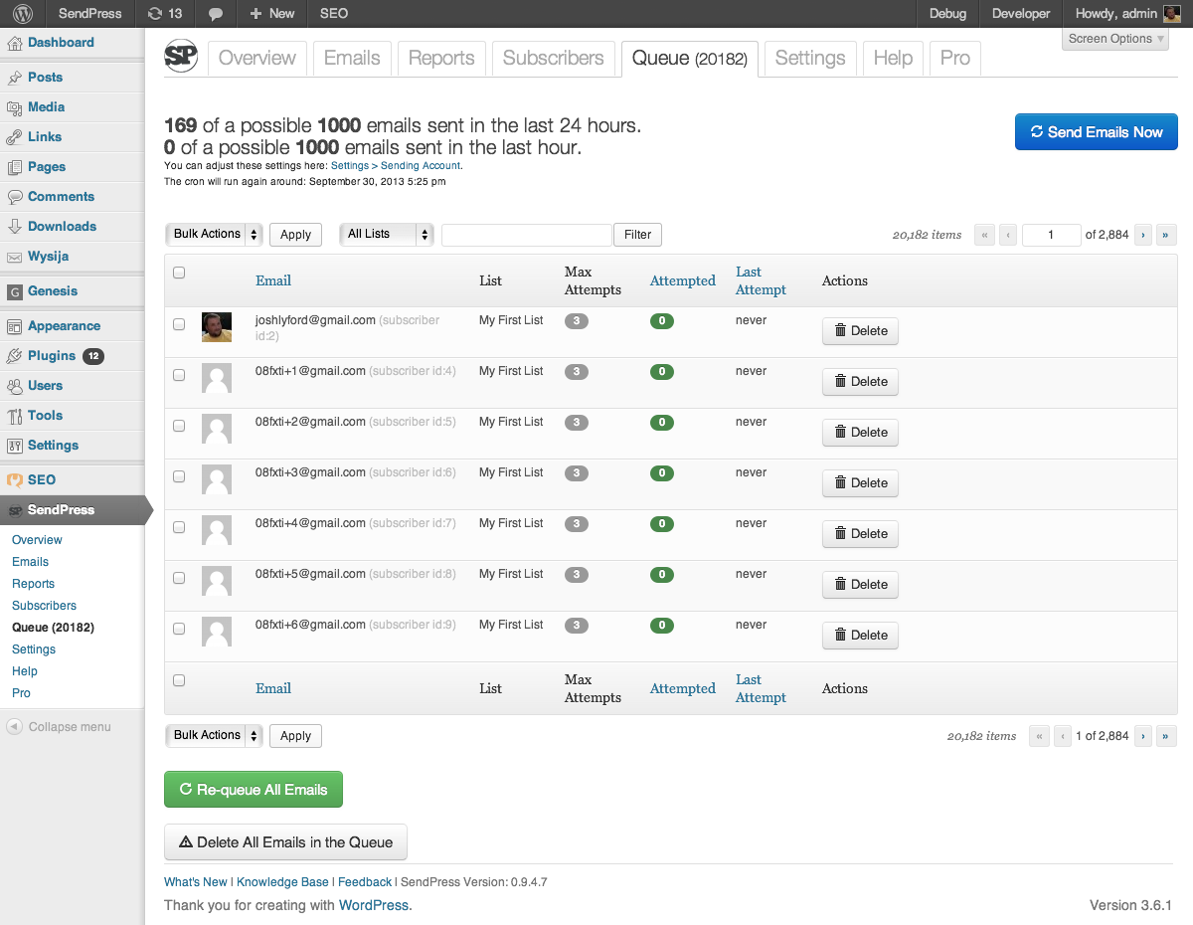
Task: Open SEO in the sidebar
Action: (42, 479)
